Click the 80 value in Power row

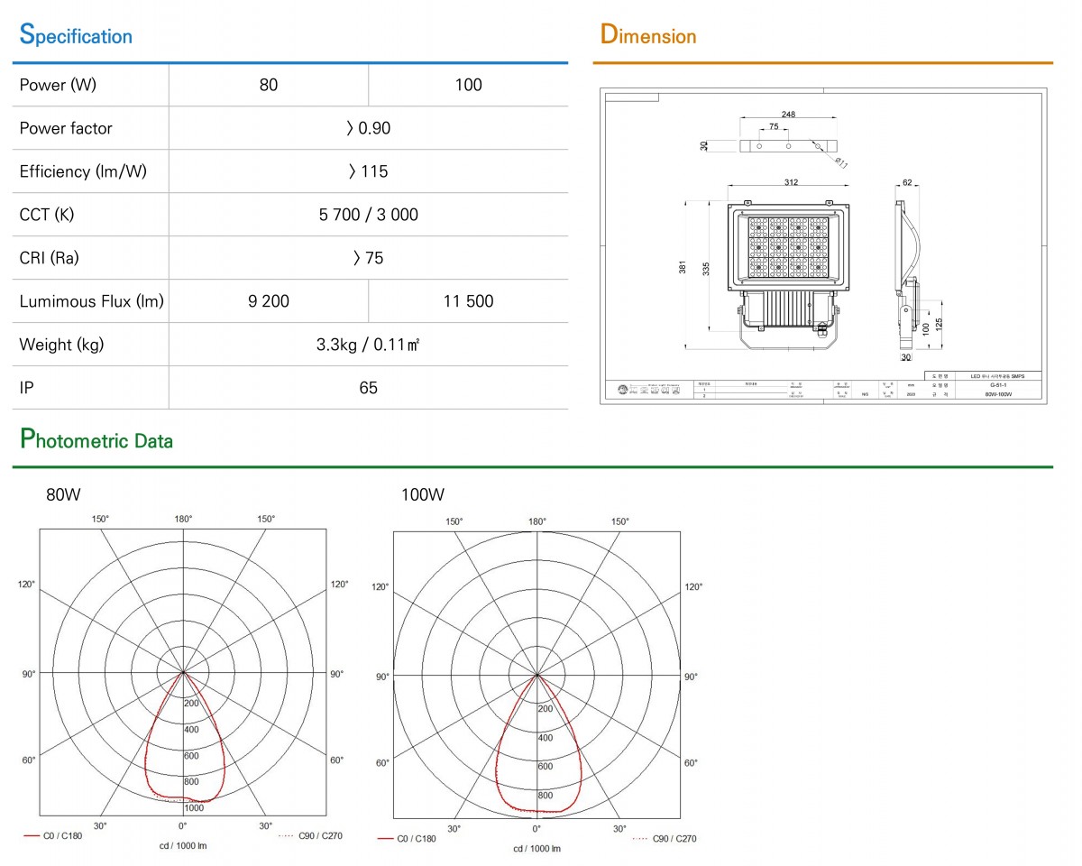(269, 85)
